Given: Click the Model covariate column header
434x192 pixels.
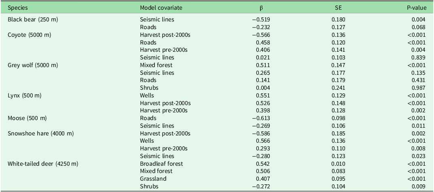Looking at the screenshot, I should [x=161, y=8].
